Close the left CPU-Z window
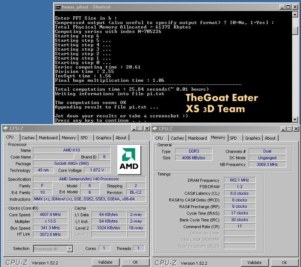Screen dimensions: 301x267 click(147, 129)
